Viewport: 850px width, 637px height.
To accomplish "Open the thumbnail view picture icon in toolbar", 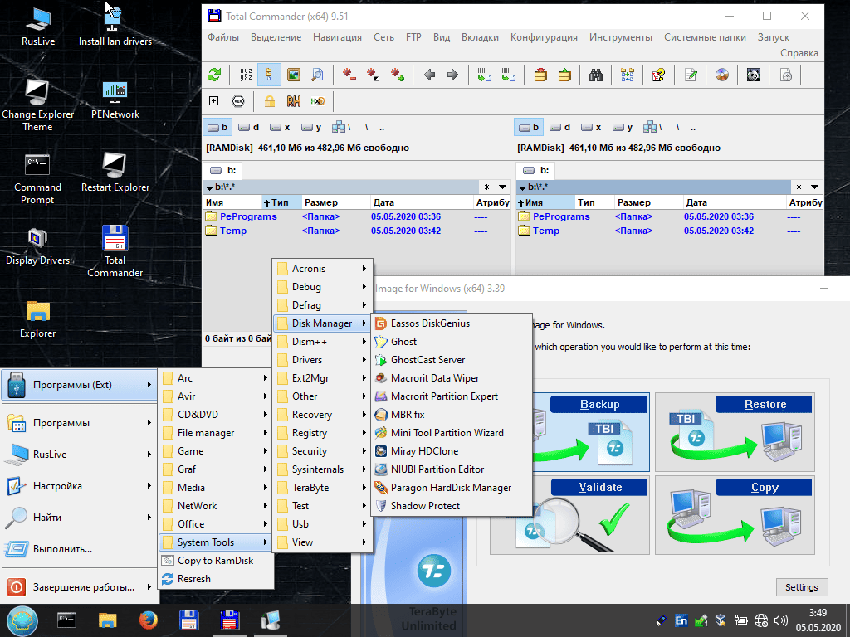I will [x=294, y=75].
